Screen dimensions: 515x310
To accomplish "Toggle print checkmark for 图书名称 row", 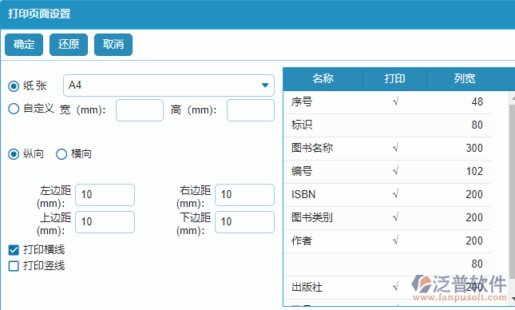I will [395, 149].
